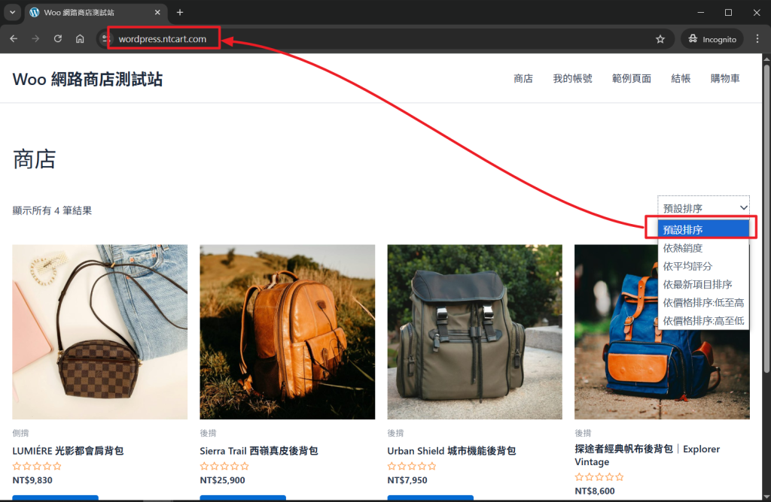Collapse the 預設排序 sorting dropdown

coord(703,207)
